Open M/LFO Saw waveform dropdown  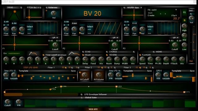tap(141, 8)
